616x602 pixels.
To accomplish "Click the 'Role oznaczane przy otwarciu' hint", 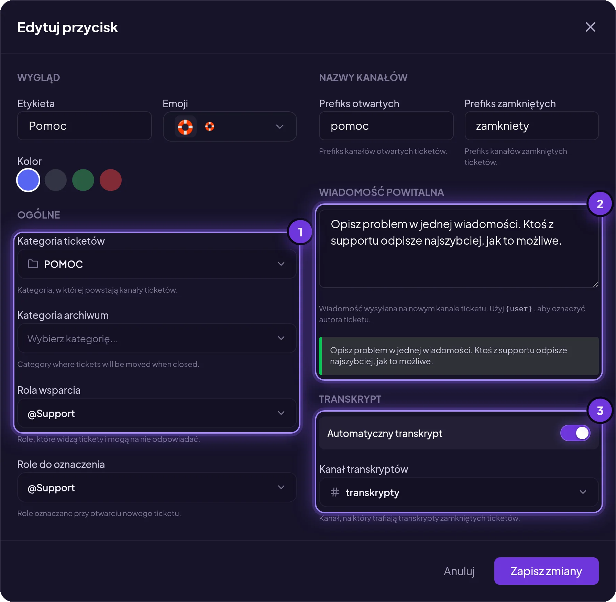I will 99,513.
